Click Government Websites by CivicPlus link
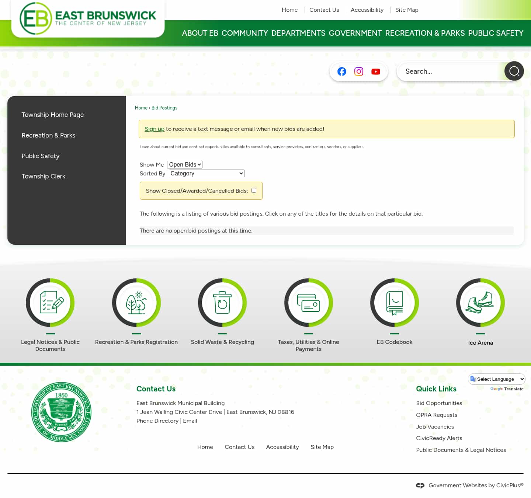Screen dimensions: 531x498 [476, 485]
